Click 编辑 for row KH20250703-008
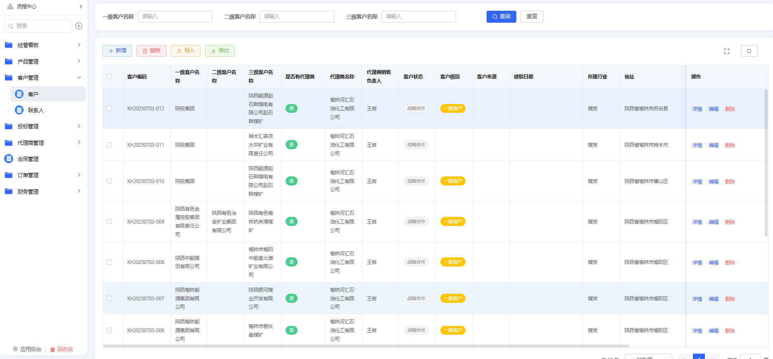Viewport: 773px width, 359px height. coord(714,263)
